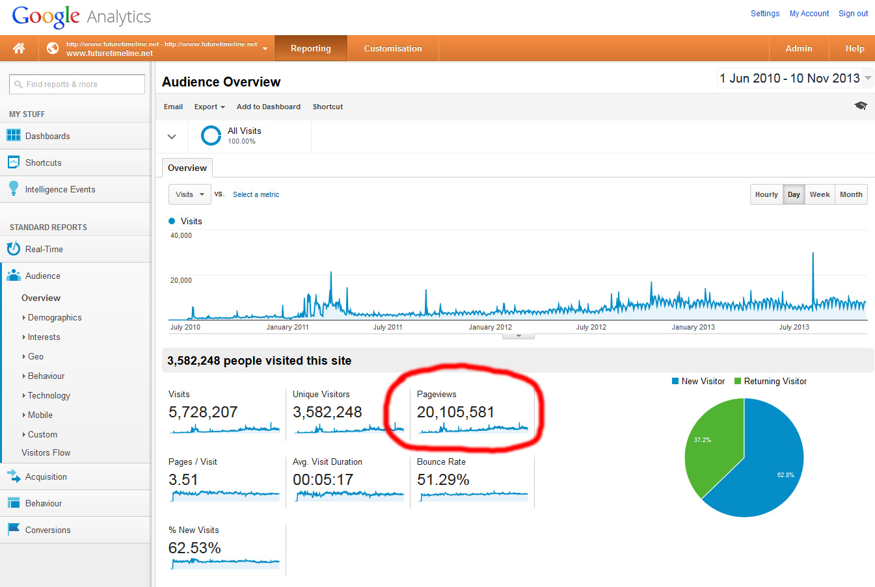The image size is (875, 587).
Task: Open Visitors Flow report
Action: coord(46,452)
